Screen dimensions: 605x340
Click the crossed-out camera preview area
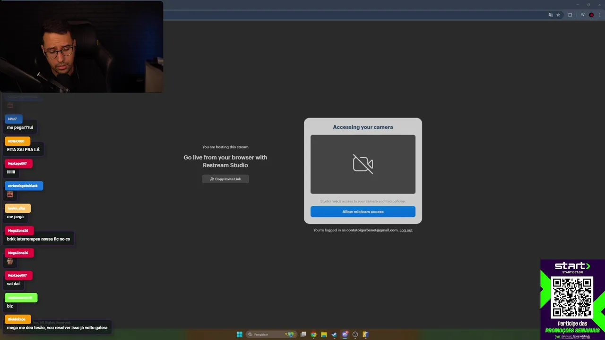tap(363, 164)
